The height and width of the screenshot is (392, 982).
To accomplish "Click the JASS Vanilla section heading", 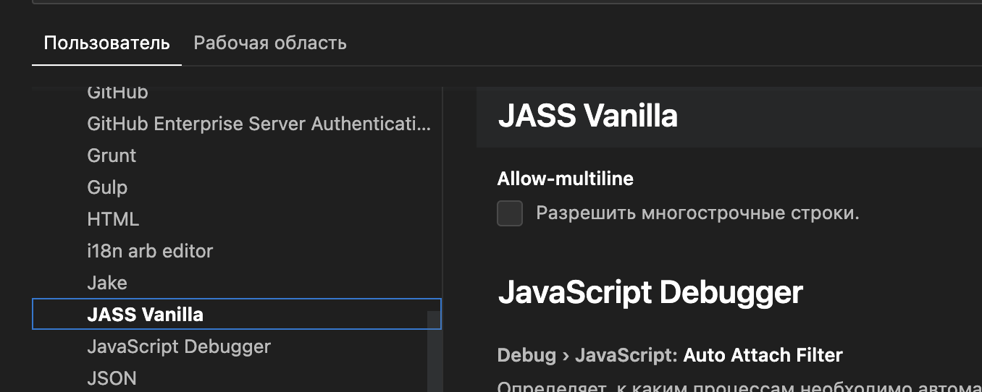I will (587, 116).
